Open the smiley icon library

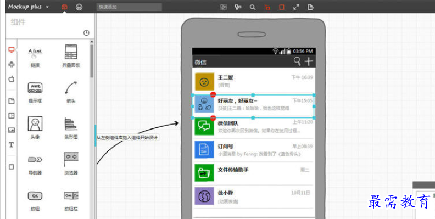[x=79, y=7]
